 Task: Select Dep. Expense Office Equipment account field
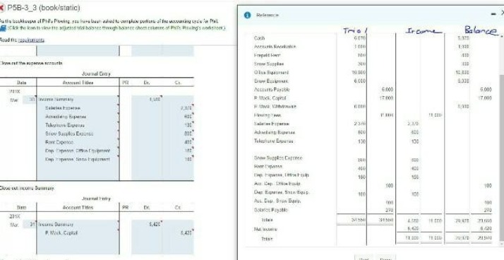click(x=78, y=150)
